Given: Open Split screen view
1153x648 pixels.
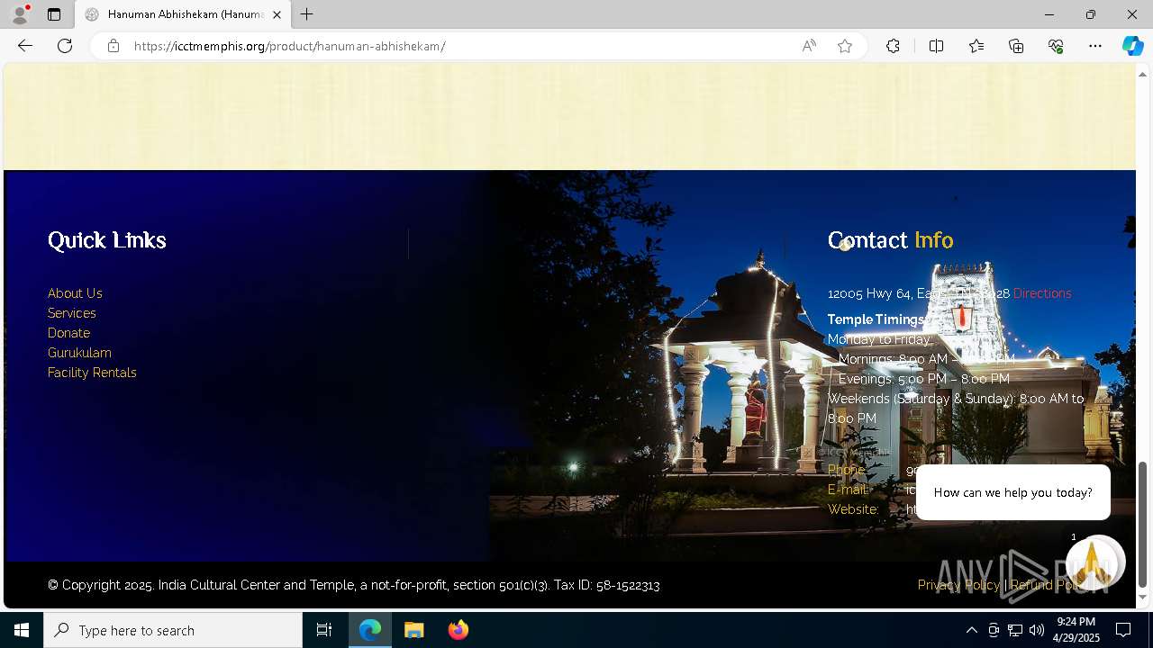Looking at the screenshot, I should coord(936,46).
